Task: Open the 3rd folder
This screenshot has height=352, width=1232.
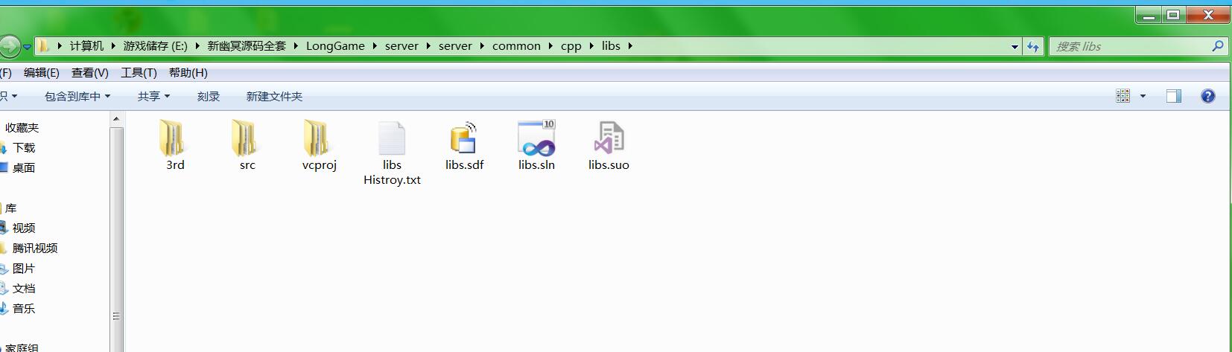Action: click(174, 140)
